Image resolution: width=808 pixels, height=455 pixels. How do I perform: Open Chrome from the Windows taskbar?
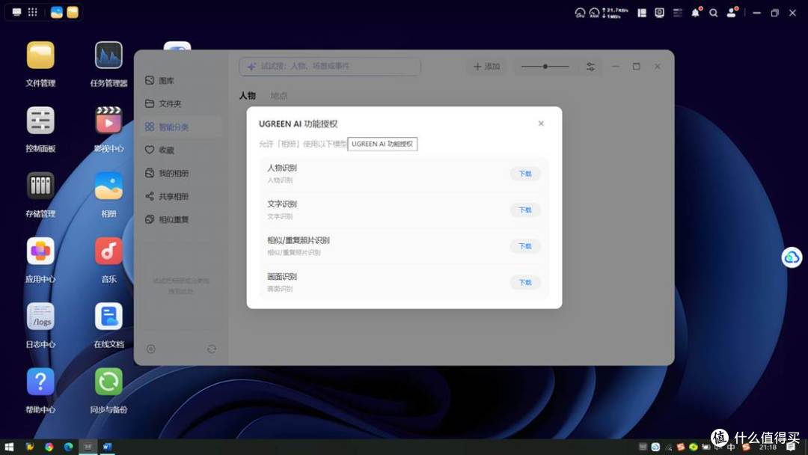click(x=49, y=447)
